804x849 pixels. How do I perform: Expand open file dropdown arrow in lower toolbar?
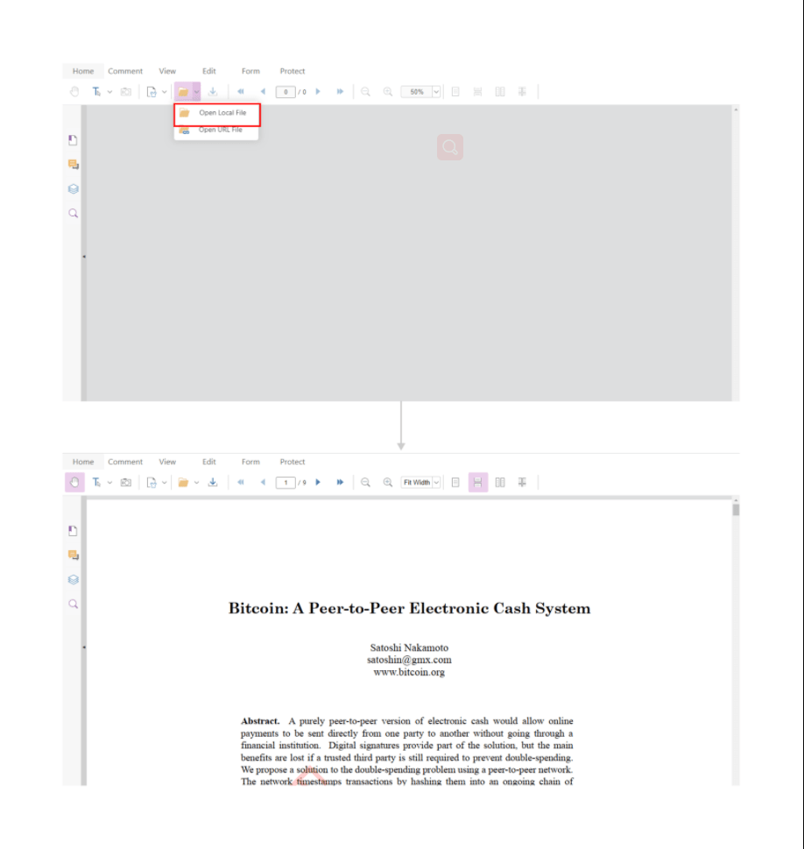pyautogui.click(x=196, y=483)
